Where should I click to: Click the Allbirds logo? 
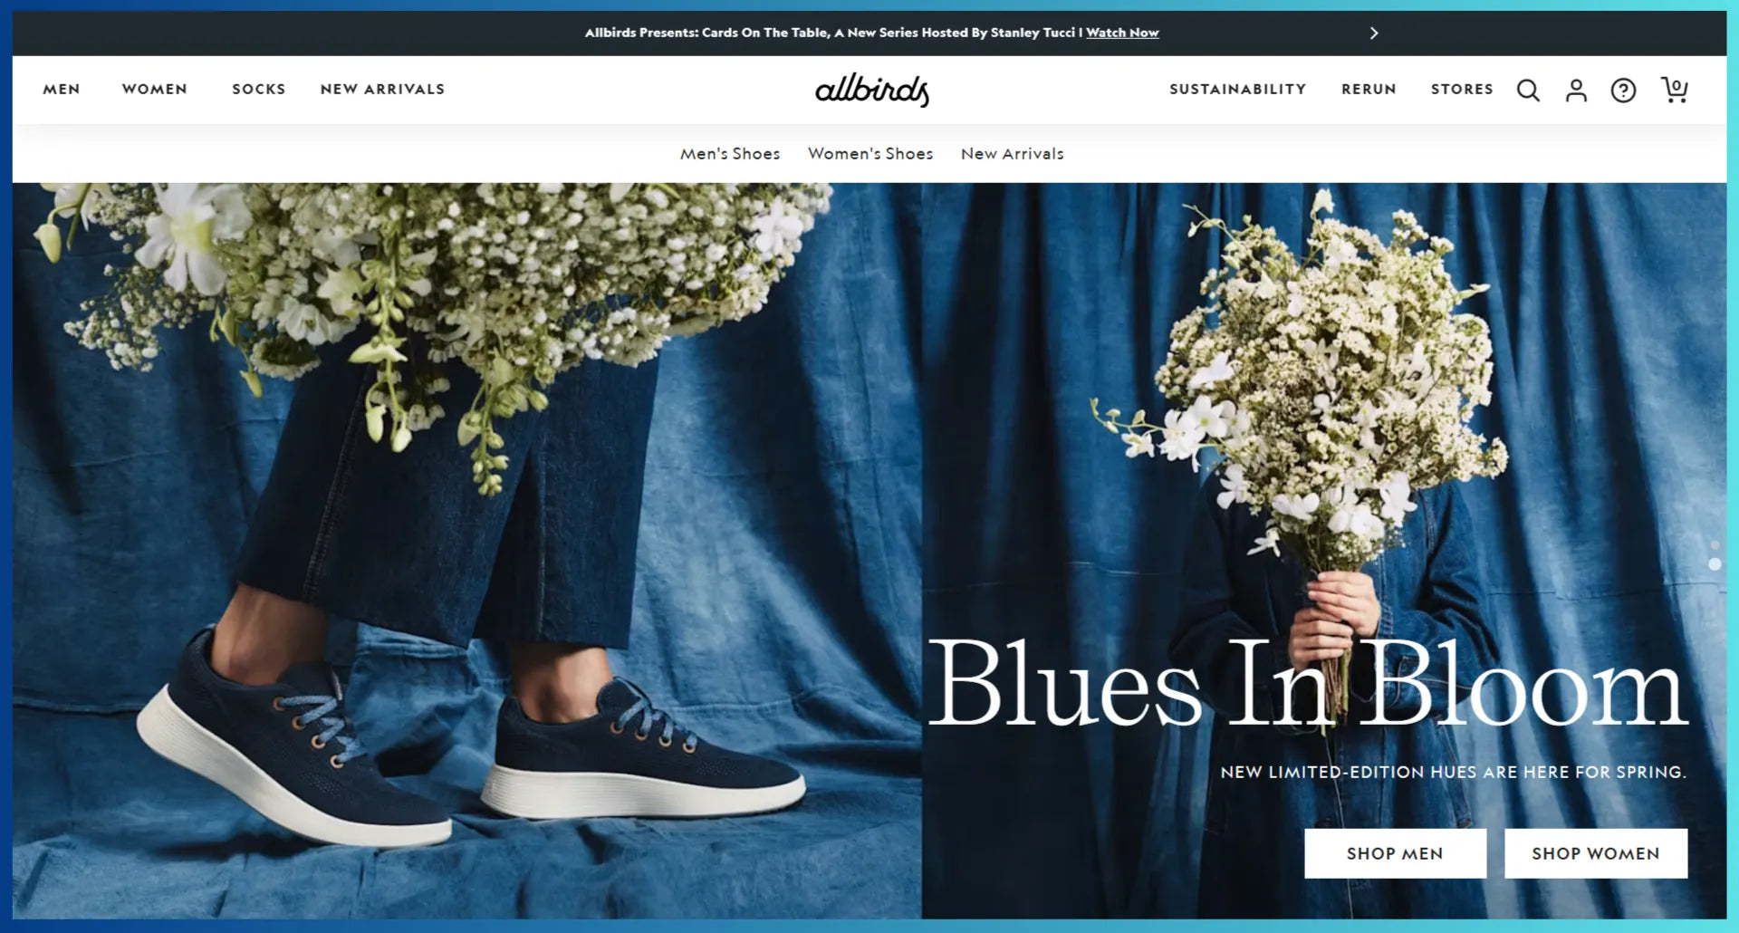(x=872, y=90)
